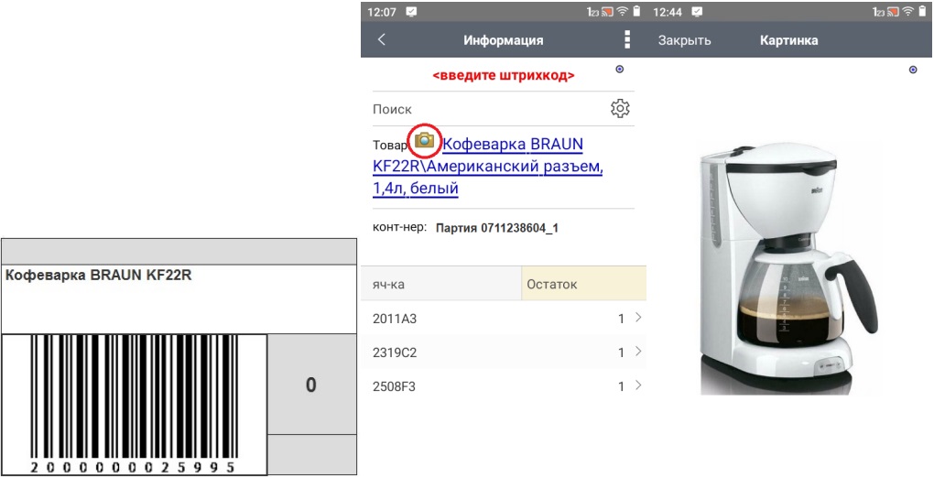Tap Закрыть to close the picture

(684, 40)
